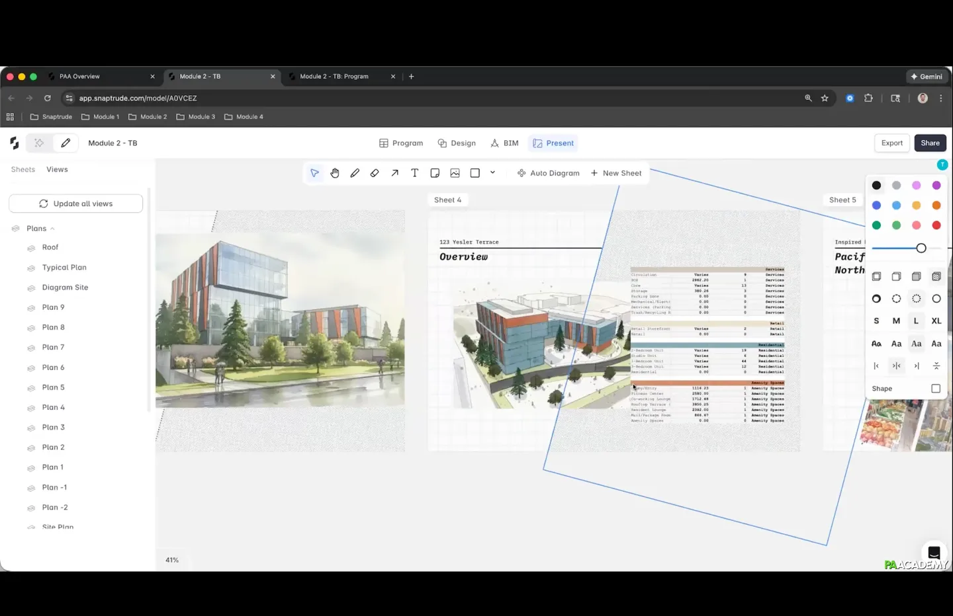Click the Auto Diagram button
Image resolution: width=953 pixels, height=616 pixels.
[x=548, y=173]
